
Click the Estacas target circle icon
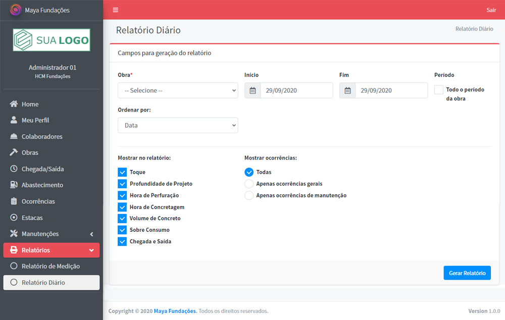[14, 218]
